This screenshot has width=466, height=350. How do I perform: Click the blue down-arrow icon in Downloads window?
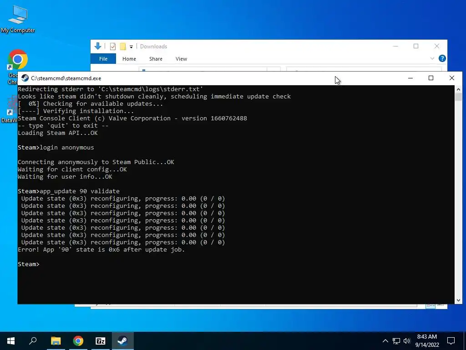click(98, 46)
